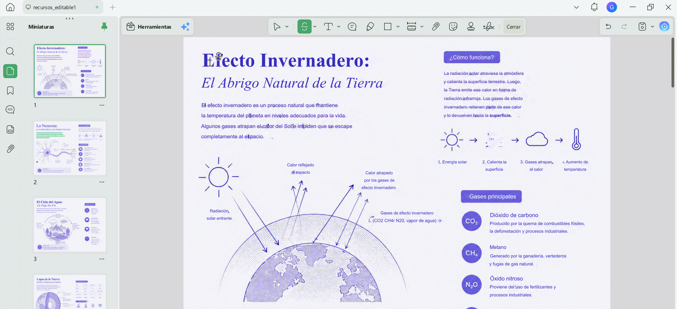
Task: Select page 3 El Ciclo del Agua thumbnail
Action: pos(70,225)
